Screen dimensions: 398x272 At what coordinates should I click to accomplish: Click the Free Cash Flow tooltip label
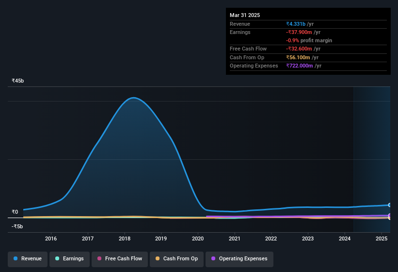[248, 49]
